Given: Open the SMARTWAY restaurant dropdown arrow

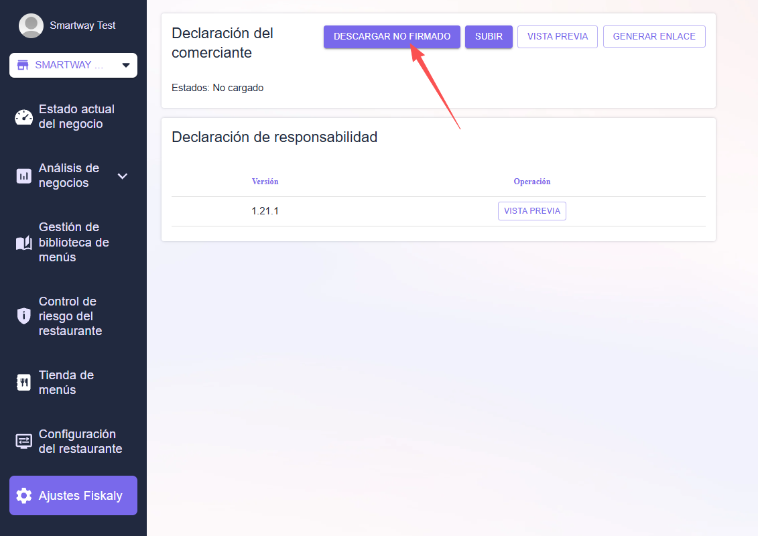Looking at the screenshot, I should click(126, 65).
